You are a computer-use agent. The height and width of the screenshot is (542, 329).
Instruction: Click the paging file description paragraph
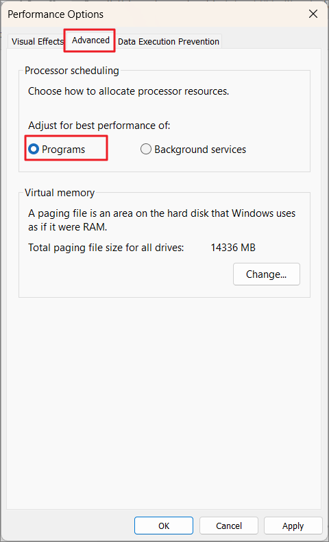click(162, 220)
